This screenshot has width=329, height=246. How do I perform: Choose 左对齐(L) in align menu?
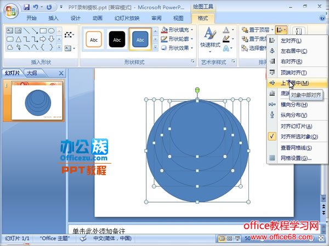click(297, 41)
